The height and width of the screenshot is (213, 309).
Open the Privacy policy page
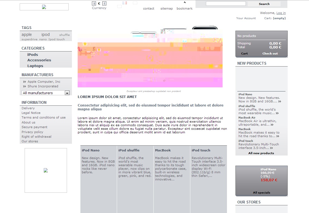click(x=32, y=132)
